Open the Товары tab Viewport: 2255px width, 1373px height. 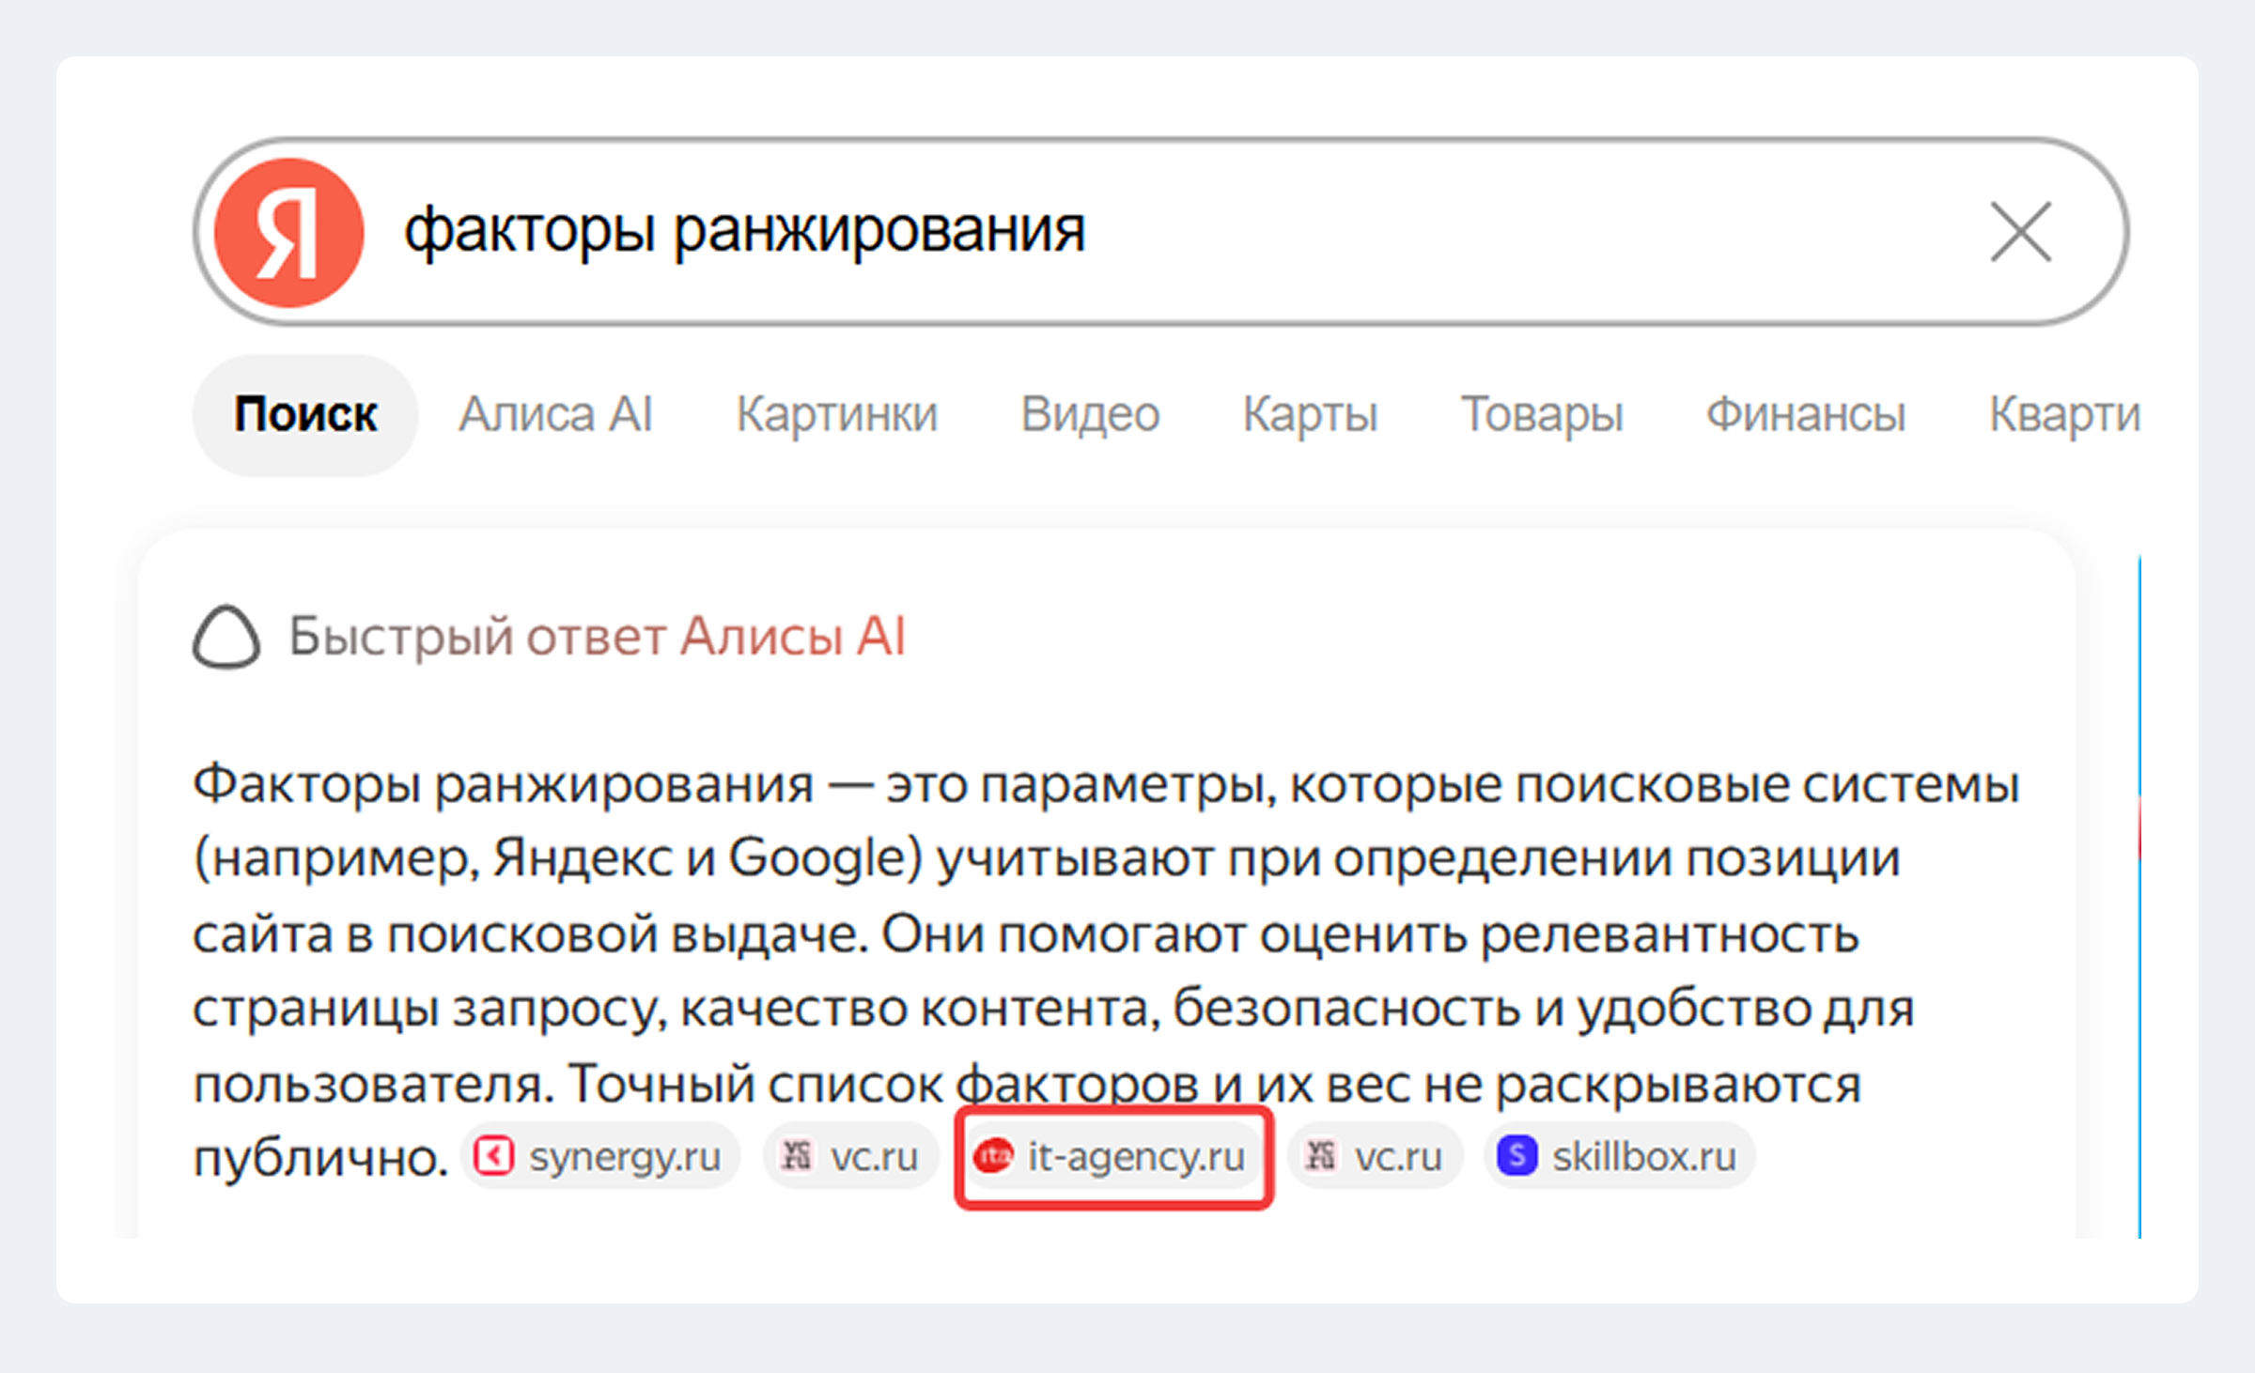click(x=1542, y=414)
